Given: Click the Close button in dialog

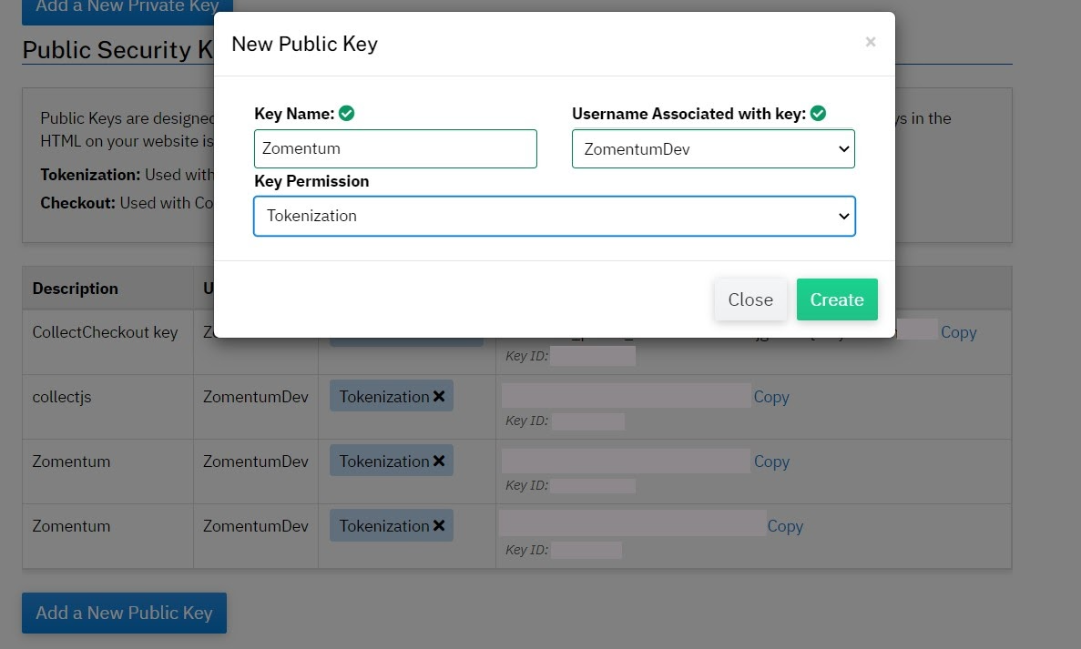Looking at the screenshot, I should pyautogui.click(x=750, y=299).
